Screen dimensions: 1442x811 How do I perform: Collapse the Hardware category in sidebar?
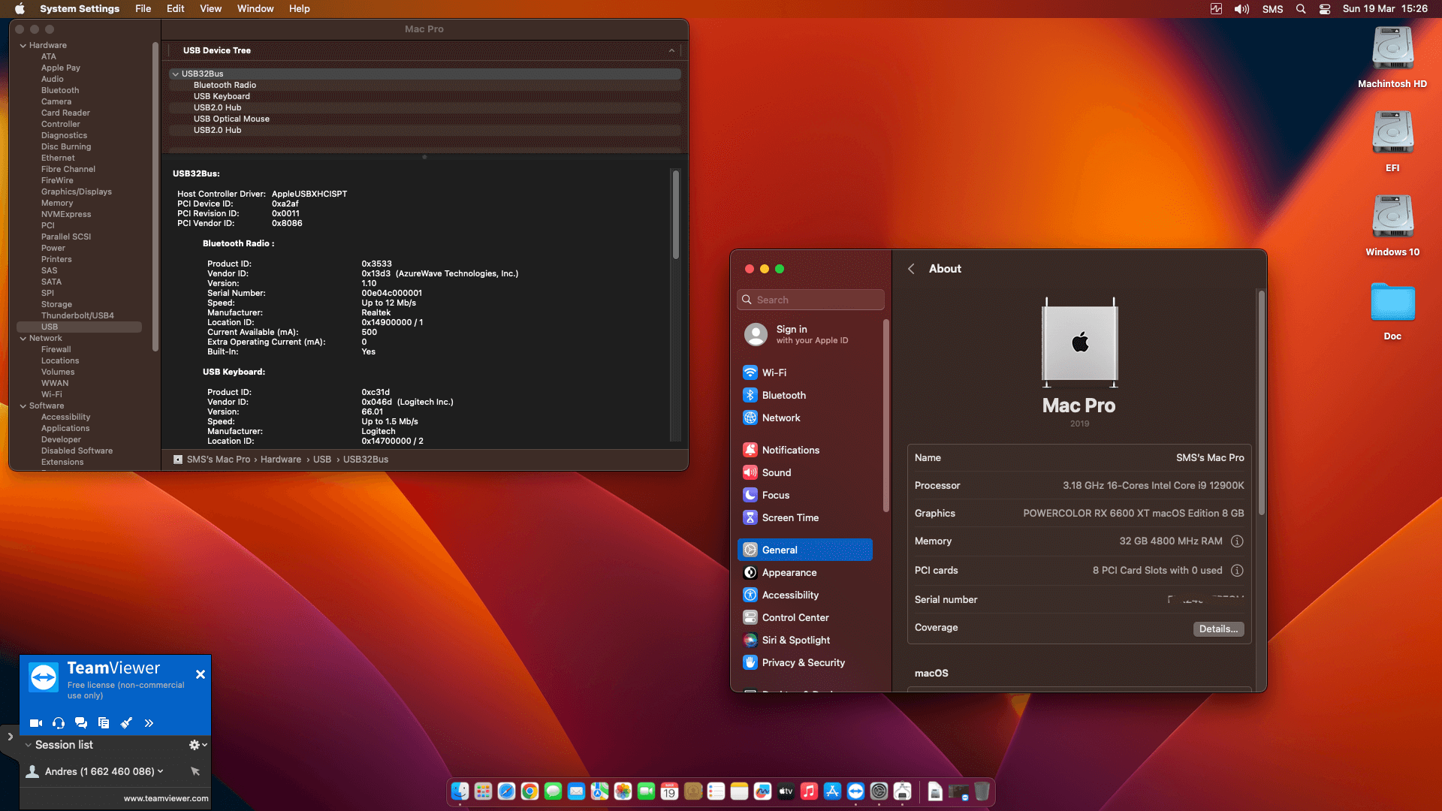23,46
